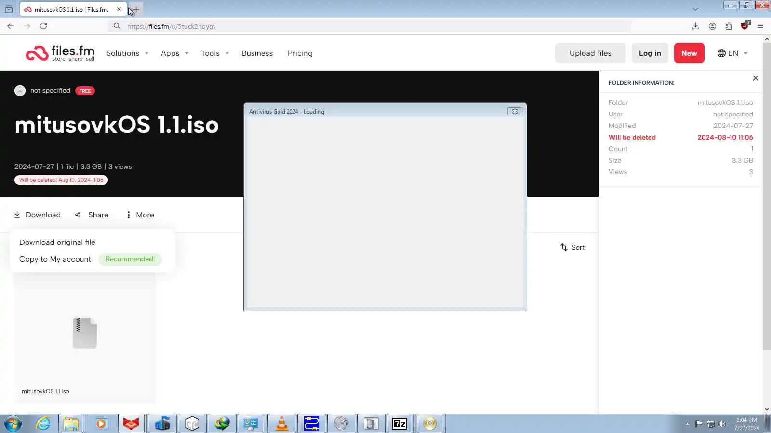Viewport: 771px width, 433px height.
Task: Click the Upload files button
Action: click(590, 53)
